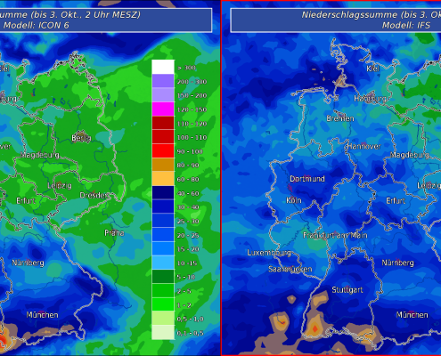Select the 200-300 purple legend swatch

163,81
